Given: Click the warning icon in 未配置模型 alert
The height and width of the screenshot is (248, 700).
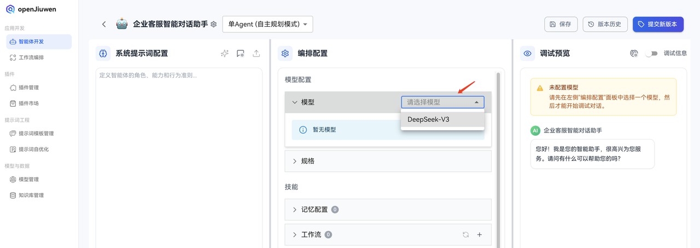Looking at the screenshot, I should point(540,88).
